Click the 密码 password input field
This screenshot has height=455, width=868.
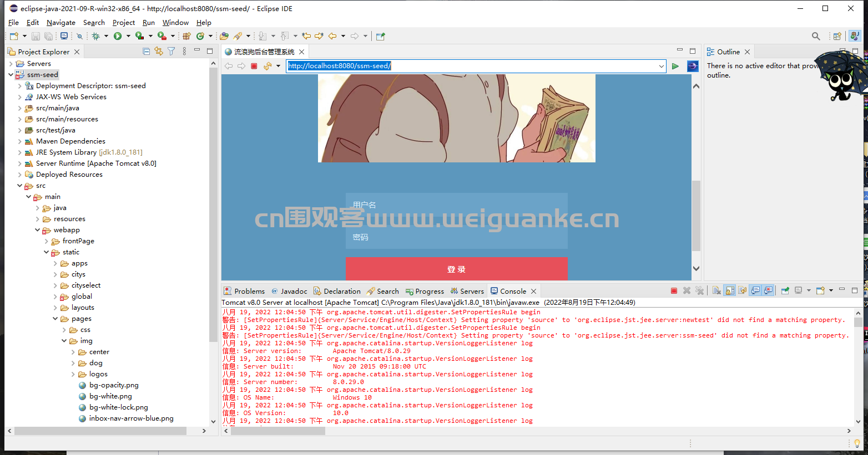point(457,237)
